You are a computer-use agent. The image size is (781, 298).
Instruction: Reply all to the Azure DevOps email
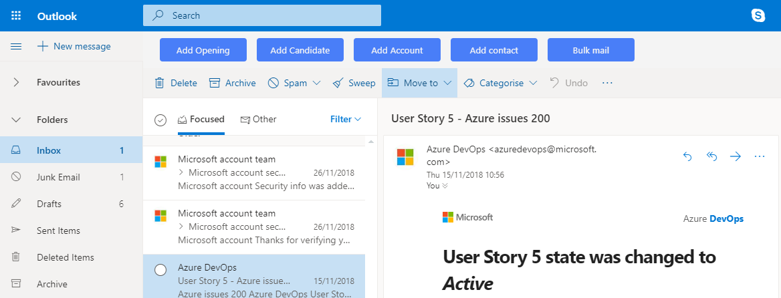[711, 157]
